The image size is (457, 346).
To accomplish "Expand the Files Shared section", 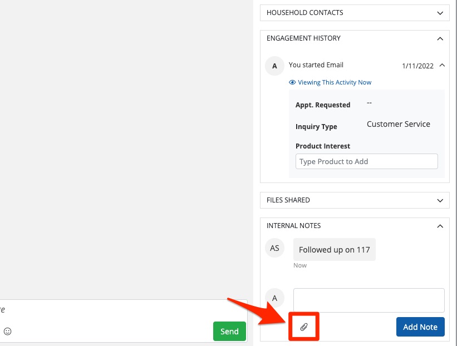I will click(440, 200).
